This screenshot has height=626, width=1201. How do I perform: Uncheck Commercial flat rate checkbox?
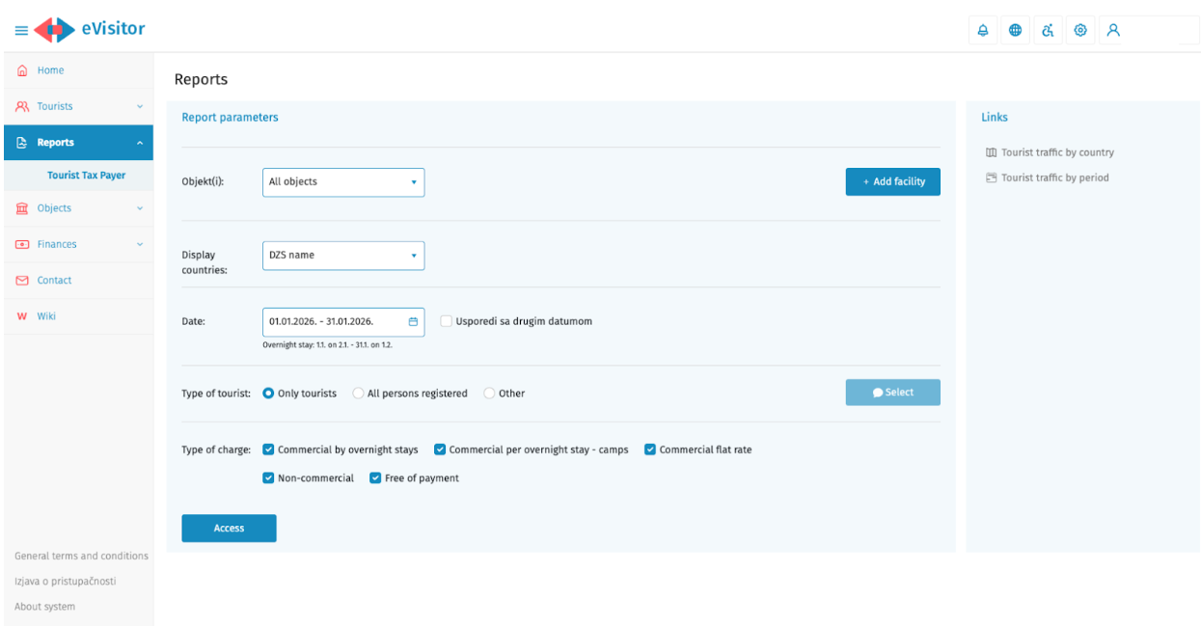(650, 449)
